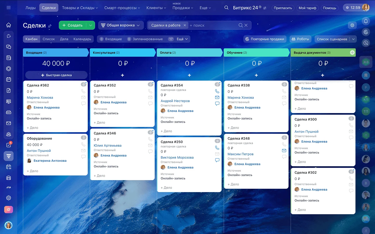Go to the home icon in the sidebar
The image size is (375, 234).
[x=9, y=25]
